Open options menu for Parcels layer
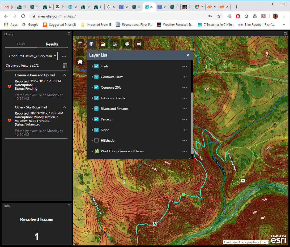The width and height of the screenshot is (290, 247). (x=185, y=119)
